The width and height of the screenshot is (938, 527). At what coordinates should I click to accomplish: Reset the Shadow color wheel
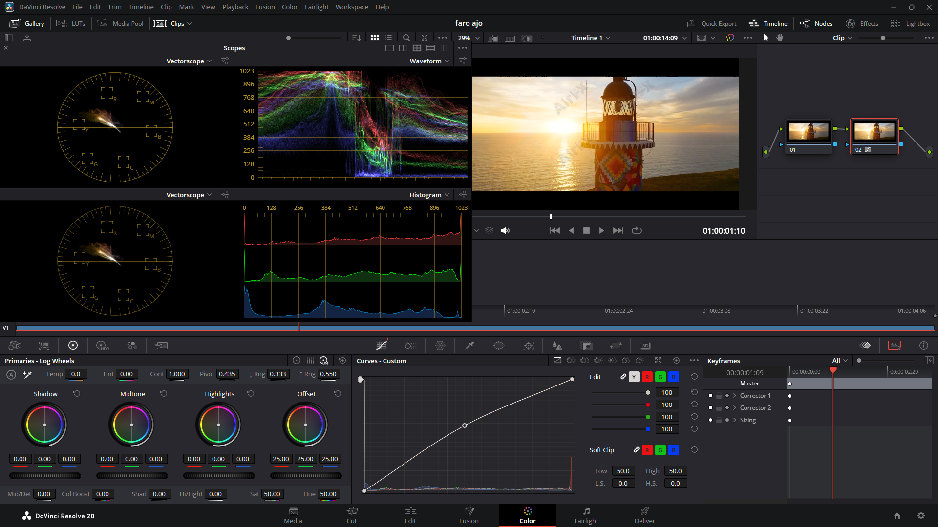pos(77,394)
